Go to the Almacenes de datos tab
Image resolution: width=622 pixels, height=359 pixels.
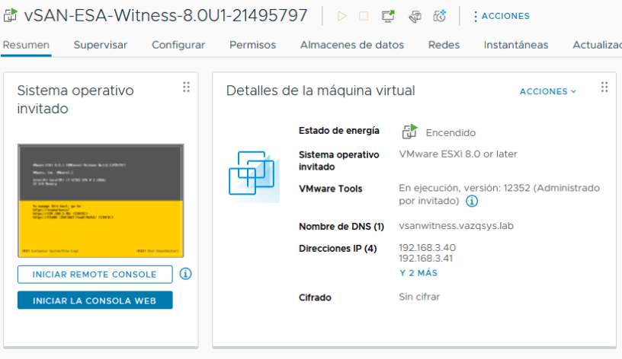point(352,45)
